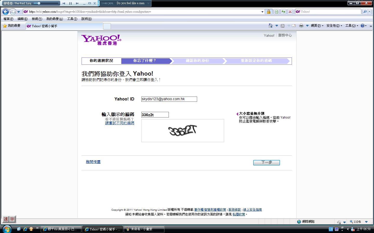
Task: Open the 網頁(P) command bar dropdown
Action: click(x=317, y=26)
